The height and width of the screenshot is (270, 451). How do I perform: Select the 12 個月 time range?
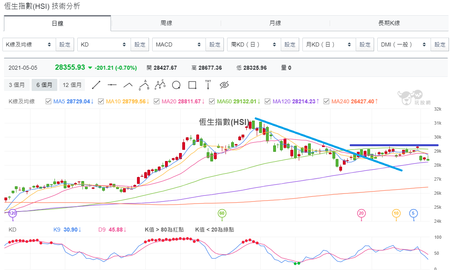72,85
